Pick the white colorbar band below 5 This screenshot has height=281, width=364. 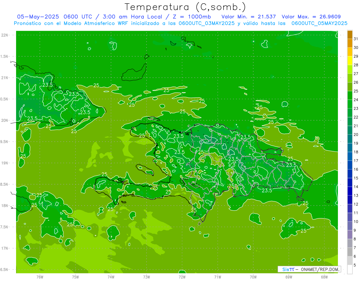click(x=350, y=269)
